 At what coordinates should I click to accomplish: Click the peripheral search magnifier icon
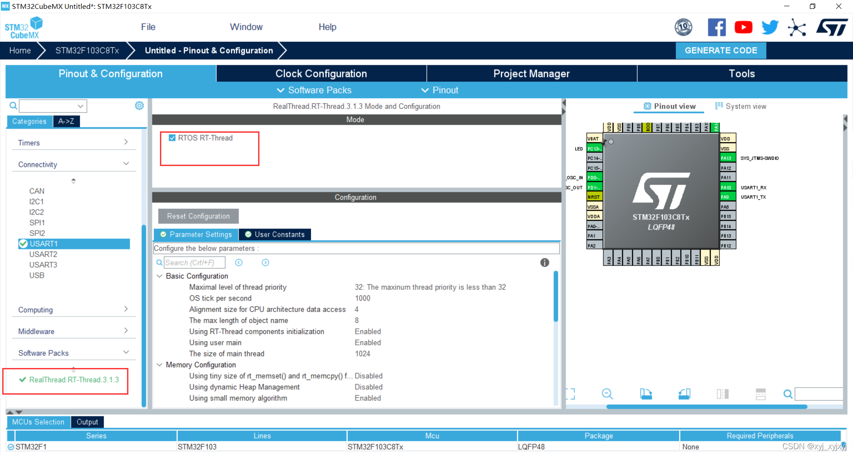[x=13, y=106]
